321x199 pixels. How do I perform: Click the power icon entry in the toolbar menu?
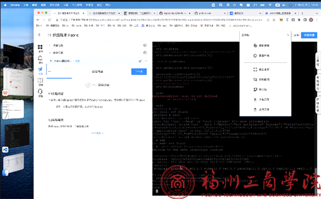point(255,56)
